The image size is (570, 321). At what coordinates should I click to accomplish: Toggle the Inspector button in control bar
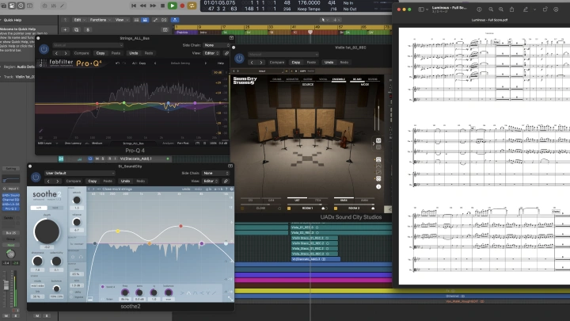[x=12, y=6]
